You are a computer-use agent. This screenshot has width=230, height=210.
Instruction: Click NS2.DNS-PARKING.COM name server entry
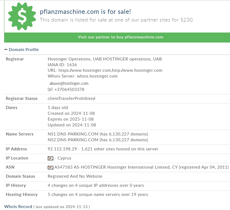coord(98,140)
